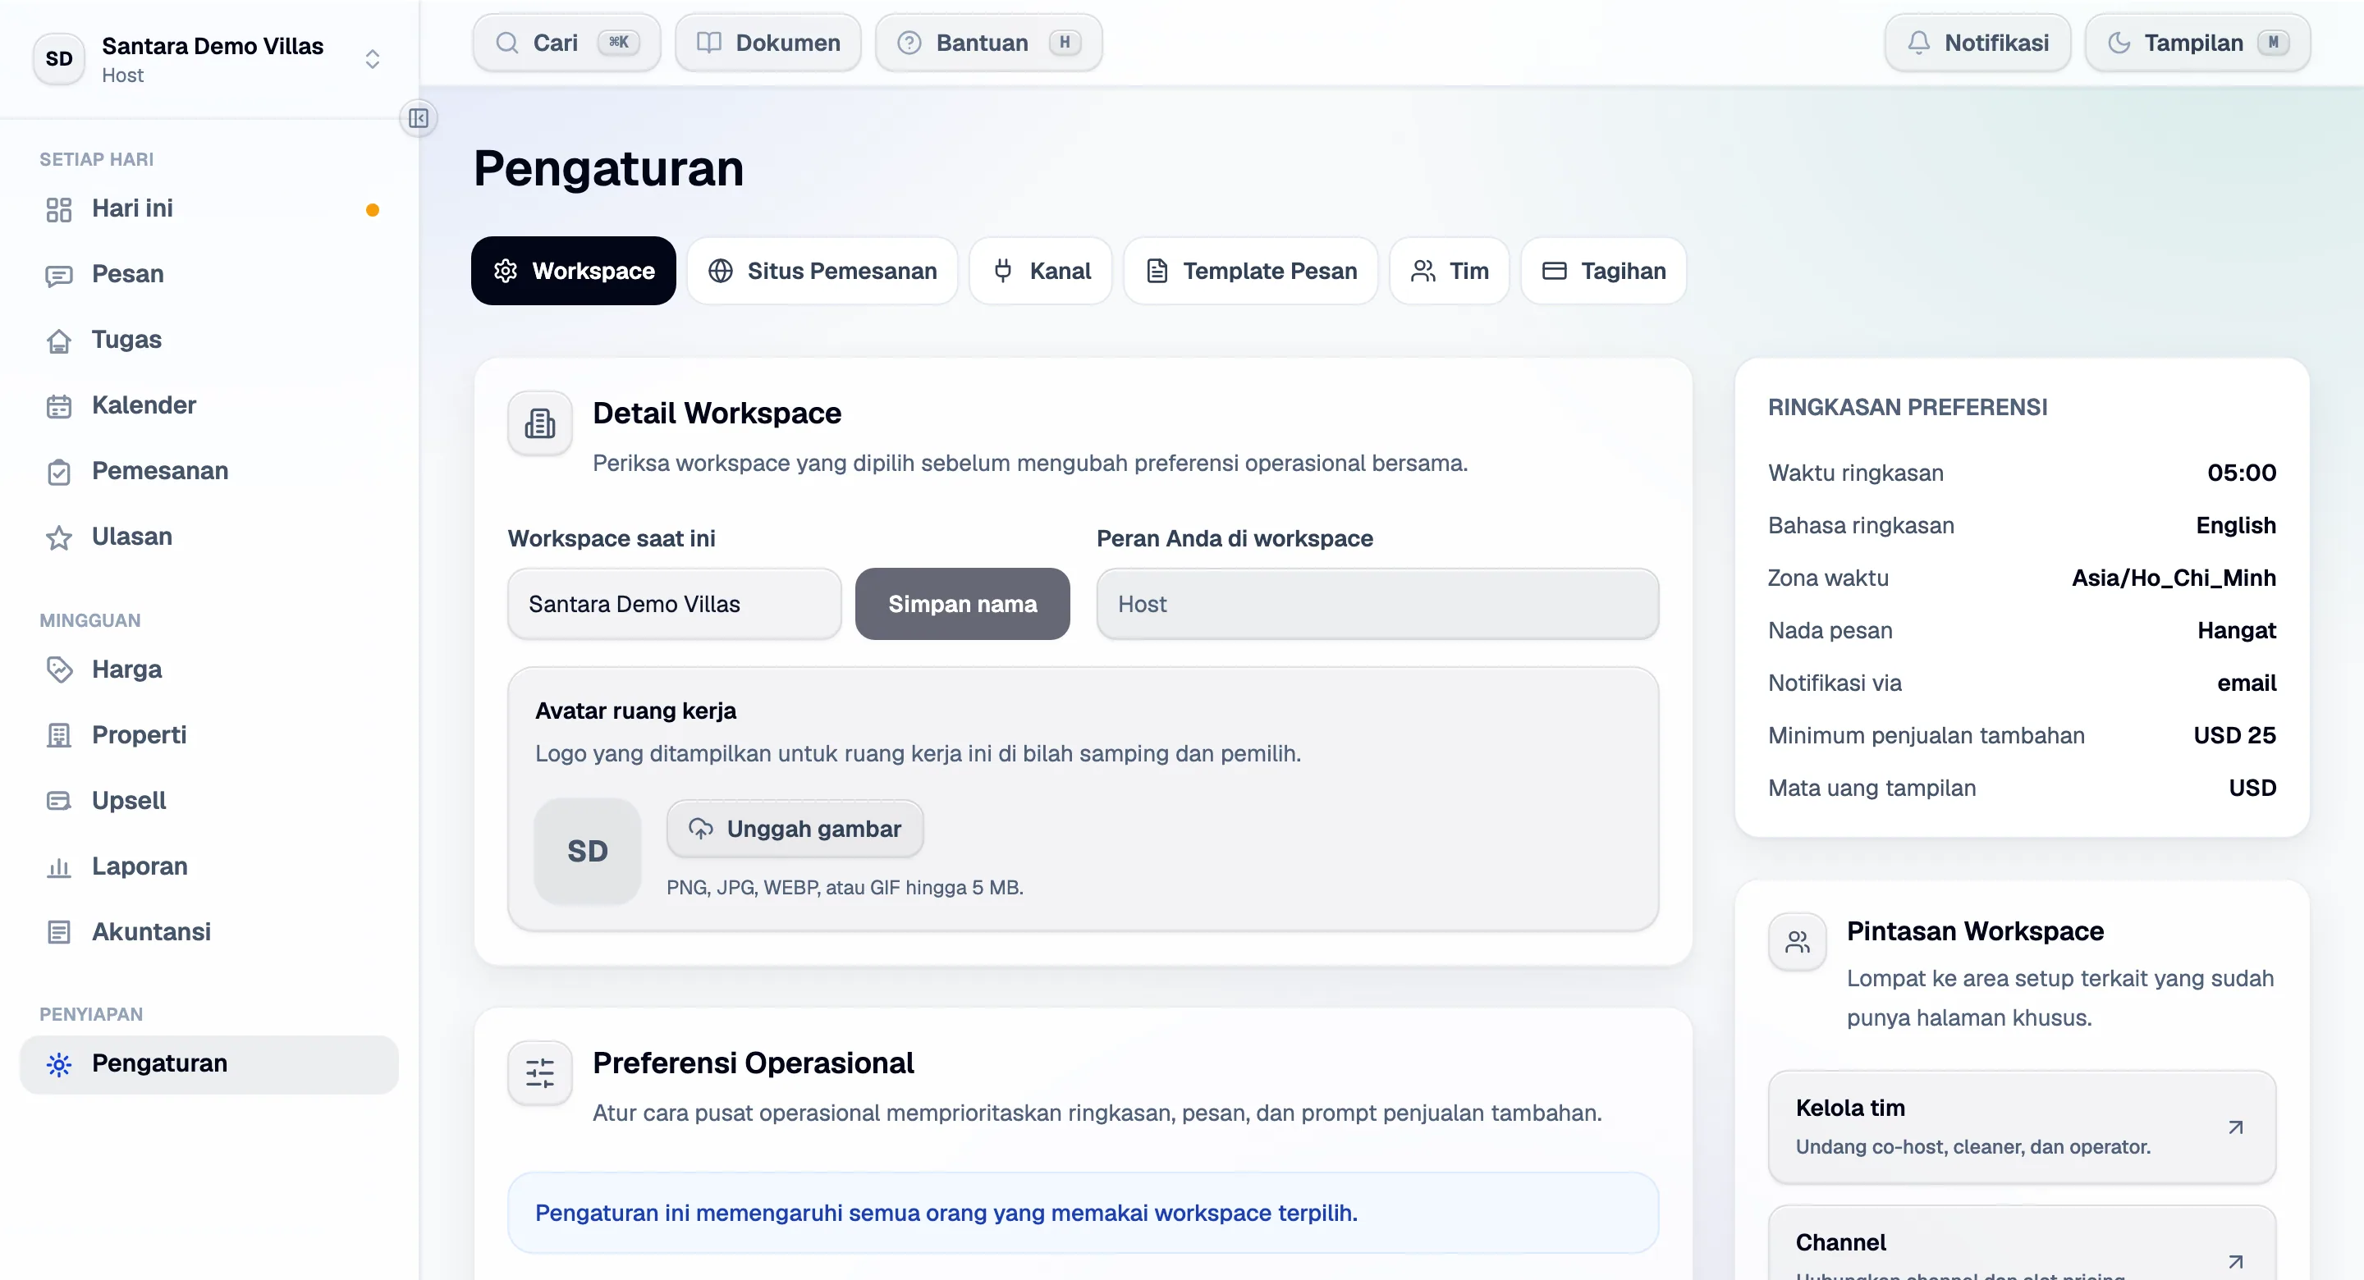
Task: Click the Detail Workspace building icon
Action: (539, 423)
